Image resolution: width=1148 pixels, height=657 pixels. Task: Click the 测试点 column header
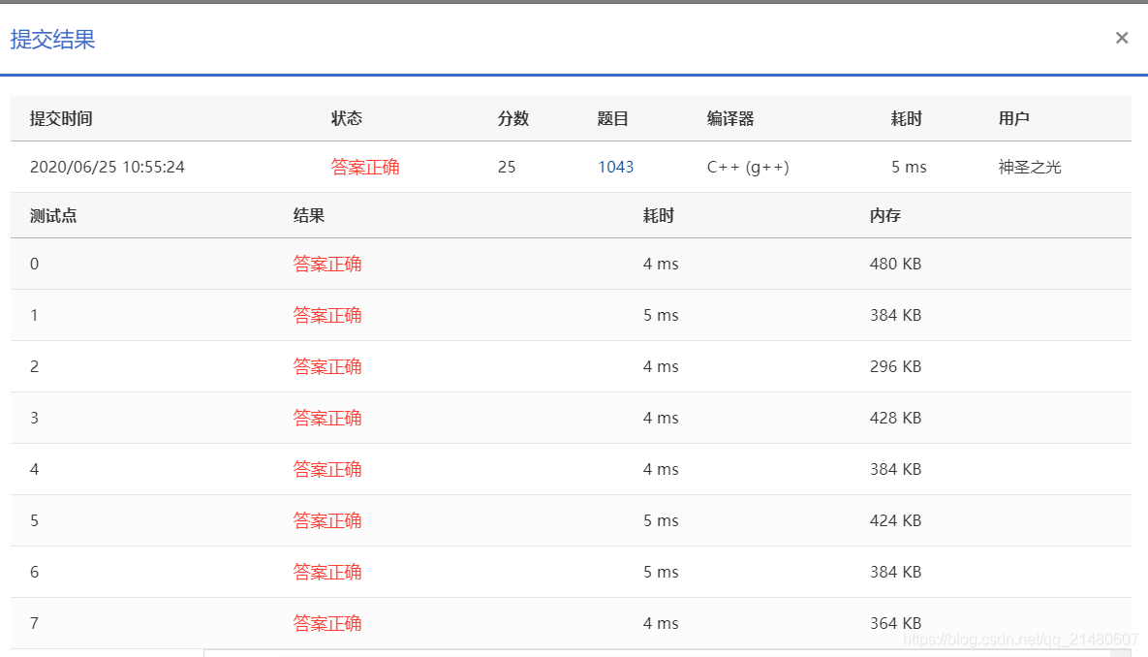[52, 215]
